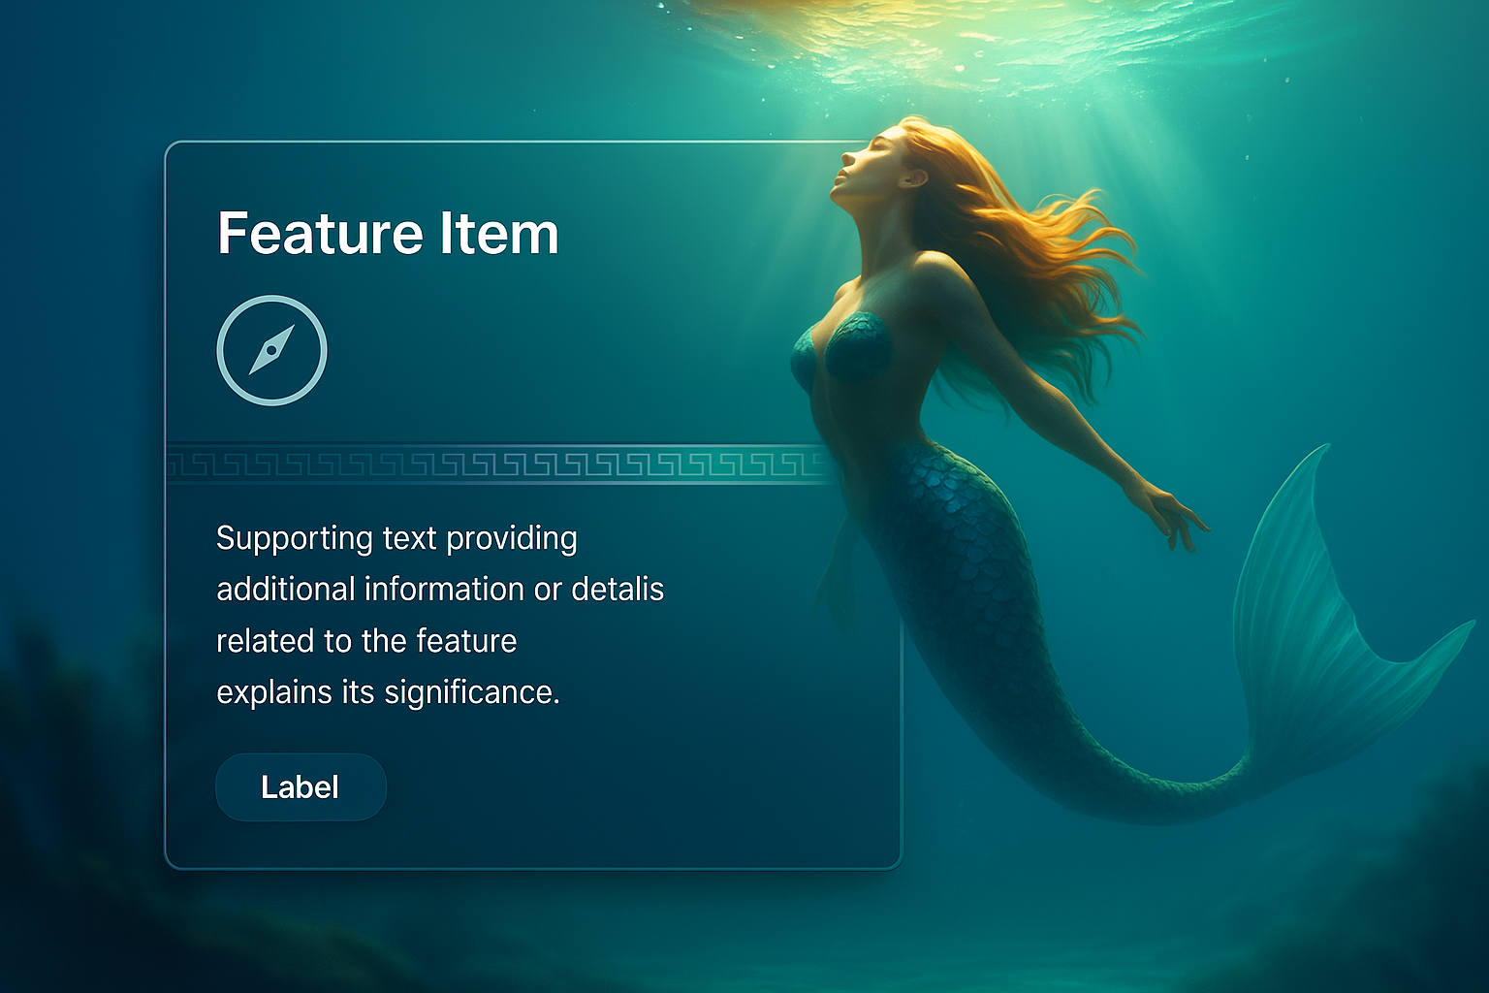Click the Label button
The height and width of the screenshot is (993, 1489).
click(301, 786)
